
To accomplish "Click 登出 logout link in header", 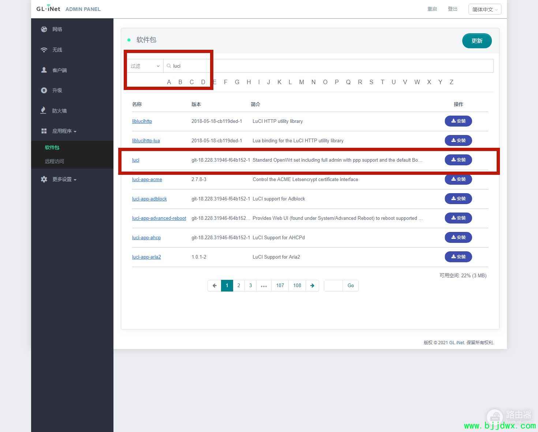I will coord(453,9).
